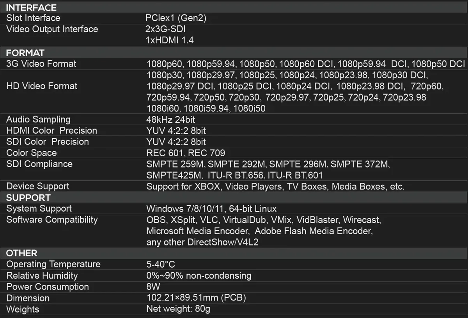Select the HDMI Color Precision label

click(52, 131)
